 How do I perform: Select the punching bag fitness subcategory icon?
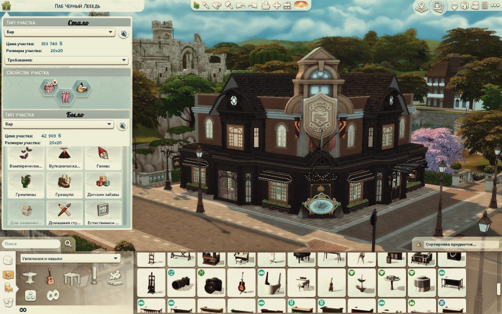pyautogui.click(x=94, y=275)
